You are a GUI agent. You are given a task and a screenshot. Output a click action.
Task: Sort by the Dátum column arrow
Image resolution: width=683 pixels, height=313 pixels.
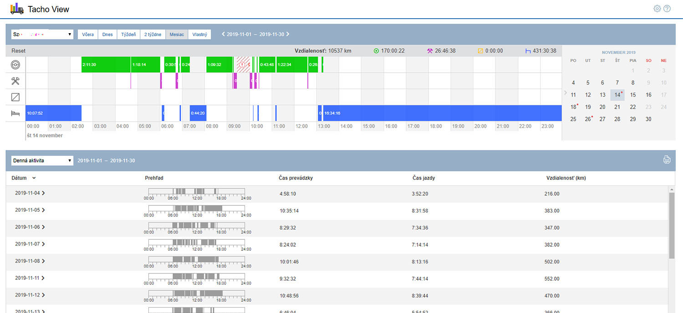tap(34, 178)
